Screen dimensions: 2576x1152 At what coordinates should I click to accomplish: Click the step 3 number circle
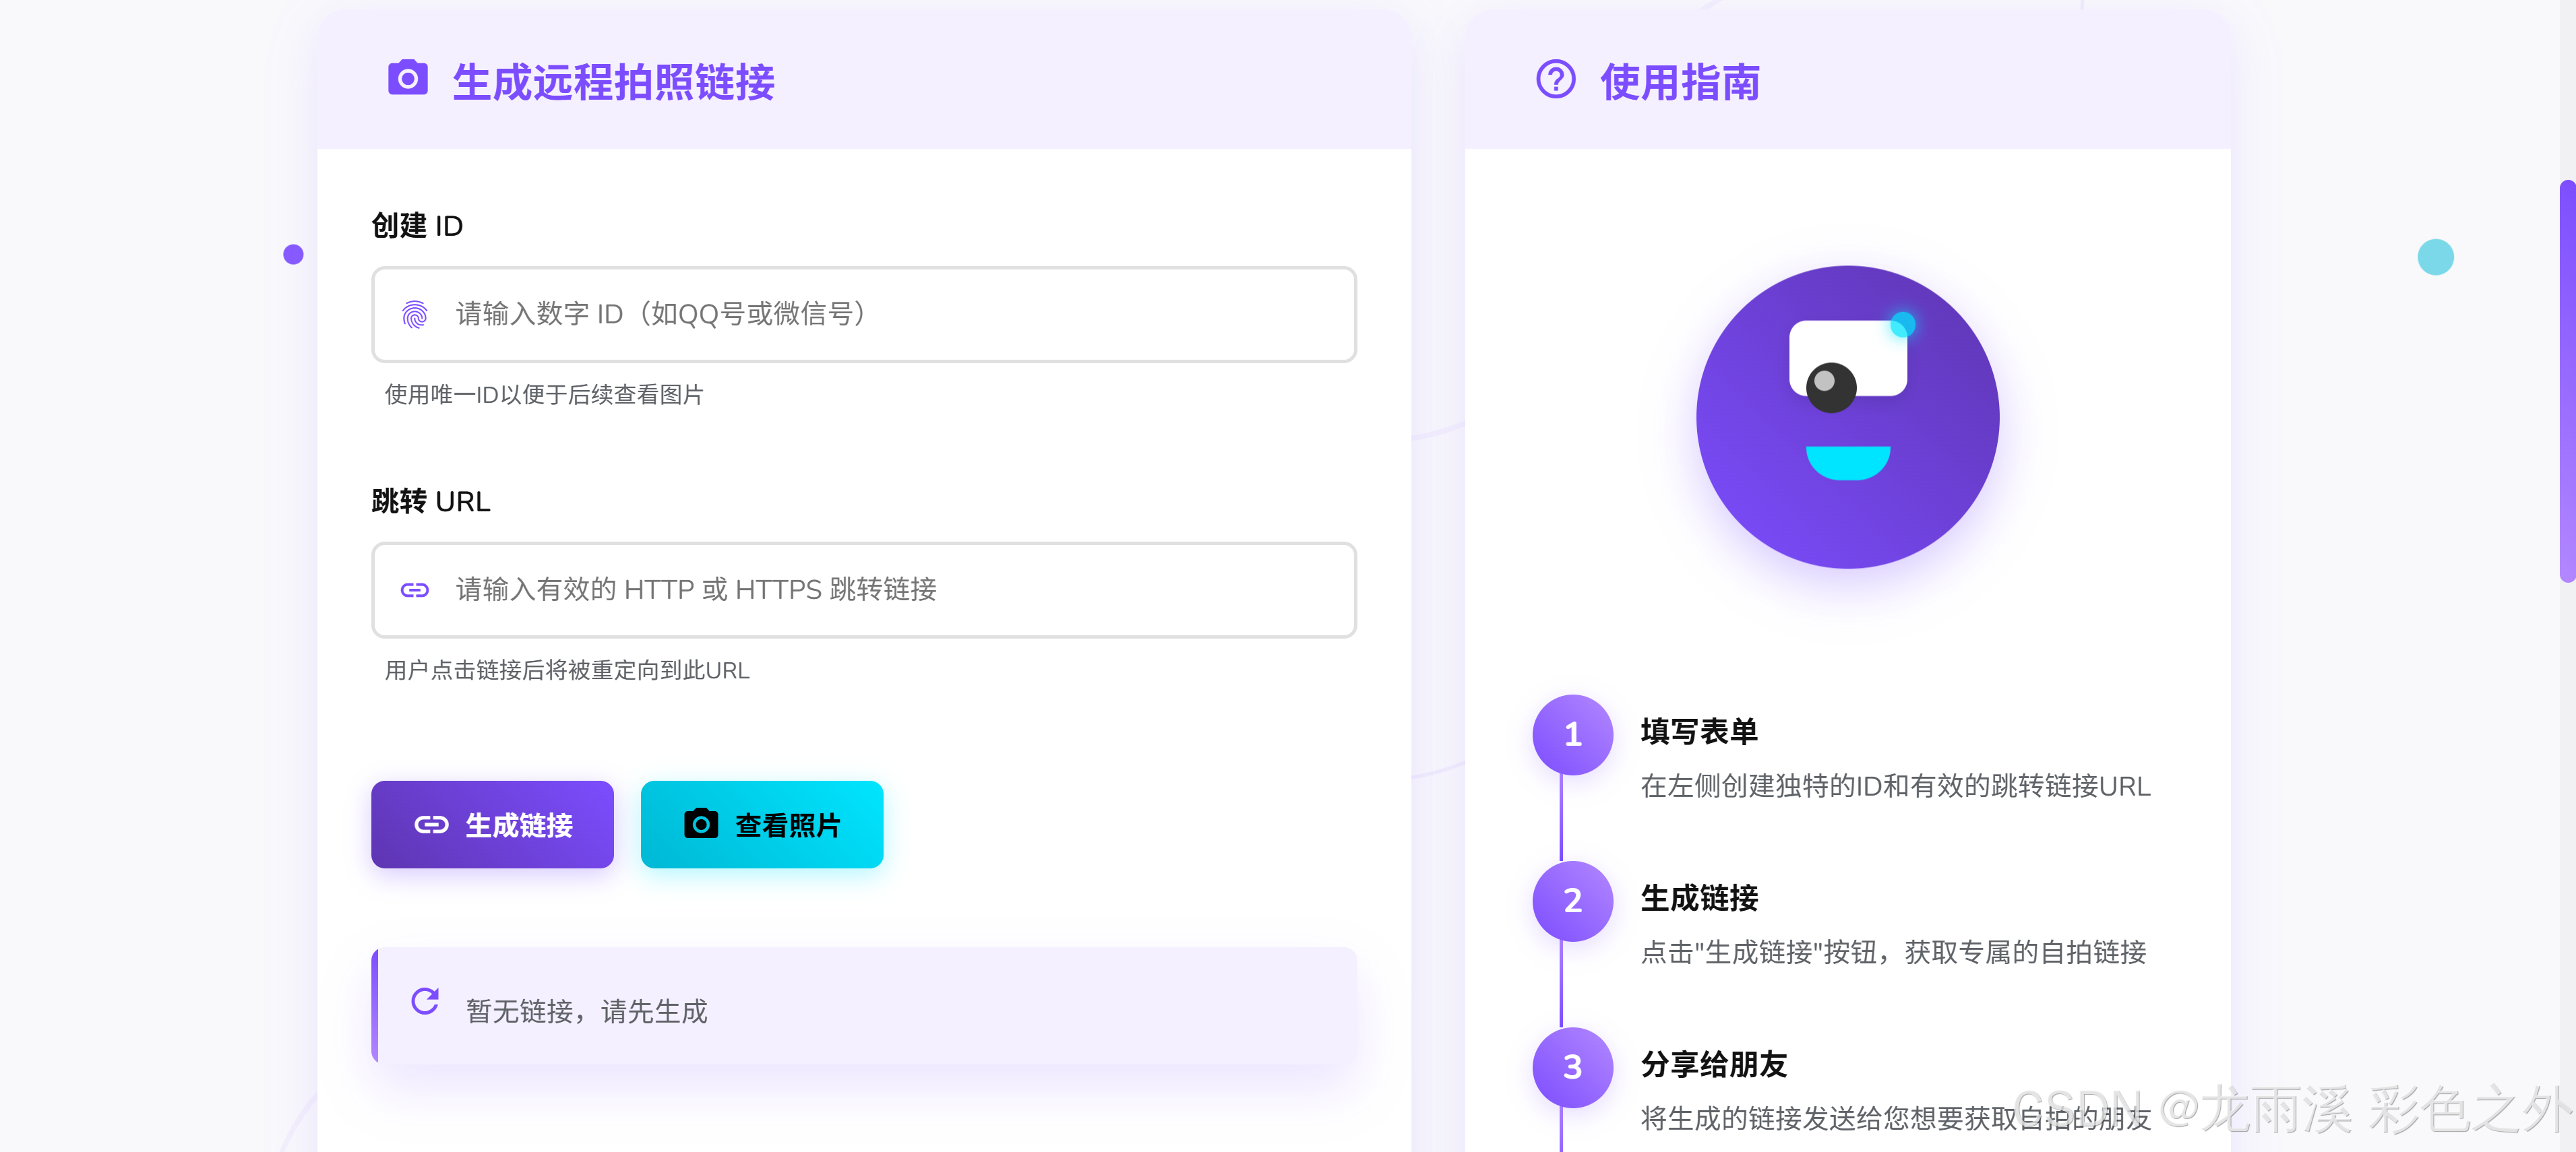pyautogui.click(x=1572, y=1067)
